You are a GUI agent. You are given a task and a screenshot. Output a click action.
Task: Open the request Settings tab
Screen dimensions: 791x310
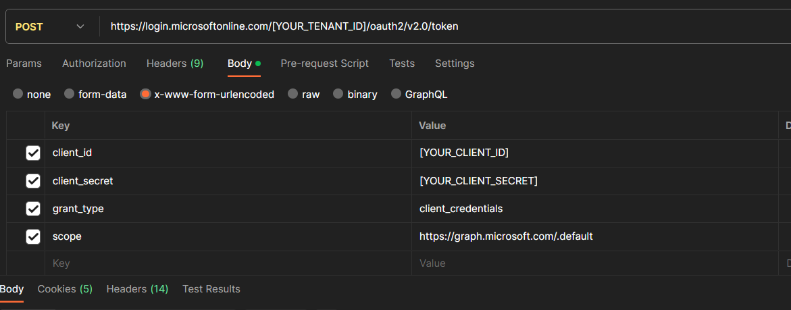[454, 63]
